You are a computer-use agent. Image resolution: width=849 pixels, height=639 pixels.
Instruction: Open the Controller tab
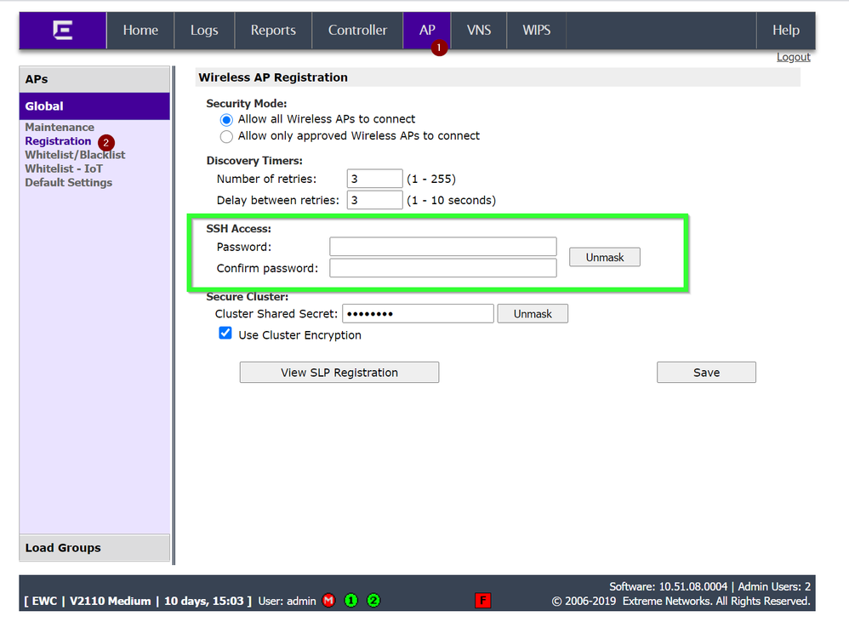[357, 31]
